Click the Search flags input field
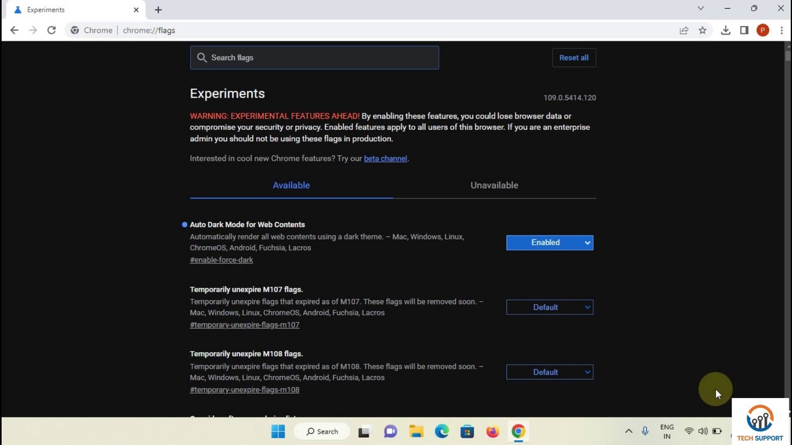Image resolution: width=792 pixels, height=445 pixels. tap(314, 57)
